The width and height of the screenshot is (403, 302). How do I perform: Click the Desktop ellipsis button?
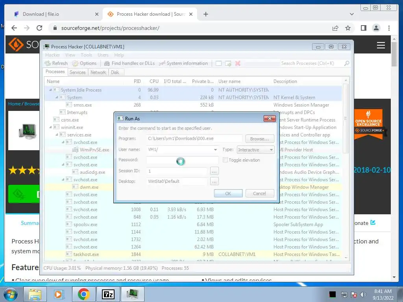click(x=214, y=181)
